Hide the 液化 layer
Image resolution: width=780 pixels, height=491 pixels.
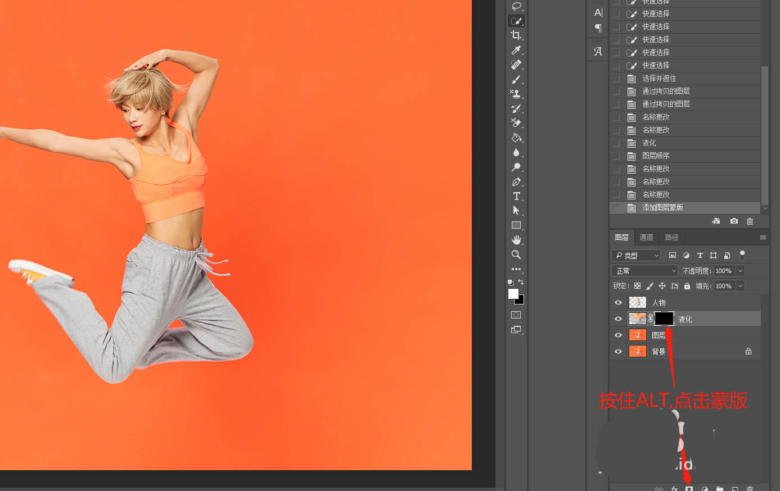pos(618,319)
